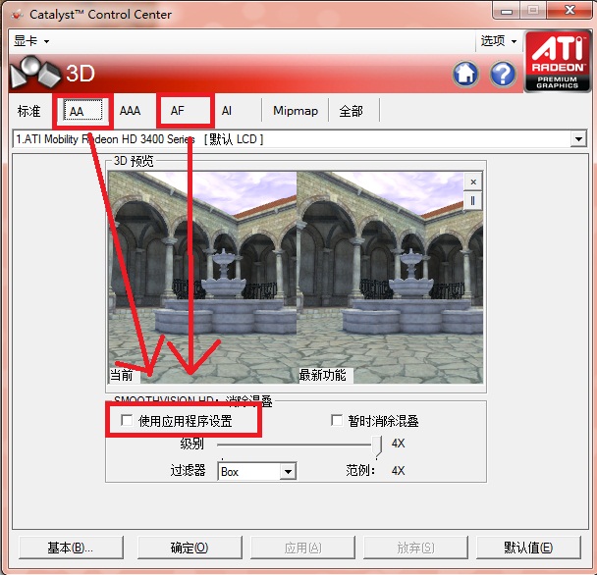This screenshot has height=575, width=597.
Task: Click the ATI Radeon logo
Action: pyautogui.click(x=558, y=61)
